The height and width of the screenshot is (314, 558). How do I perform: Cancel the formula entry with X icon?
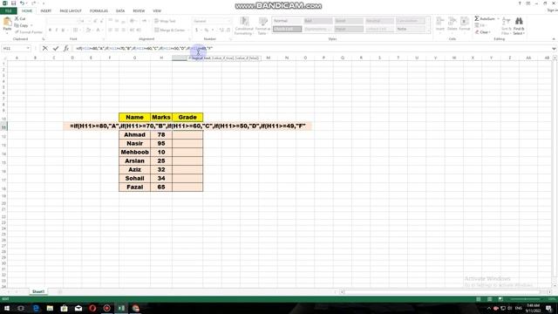pyautogui.click(x=44, y=48)
